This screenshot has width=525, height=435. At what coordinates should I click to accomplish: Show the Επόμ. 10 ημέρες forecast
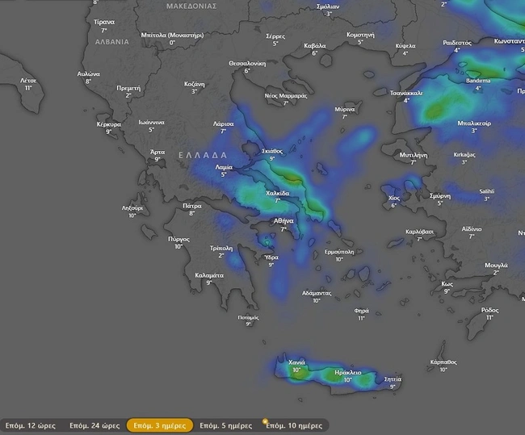click(294, 425)
